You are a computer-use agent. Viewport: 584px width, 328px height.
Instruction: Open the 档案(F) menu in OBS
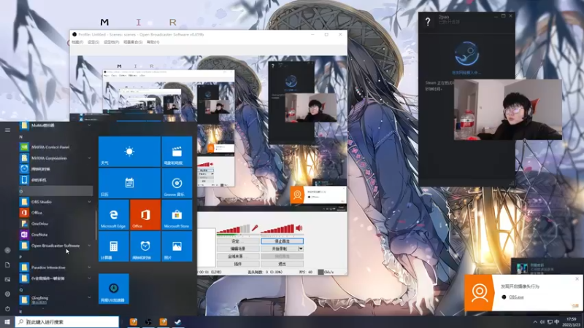click(x=77, y=42)
